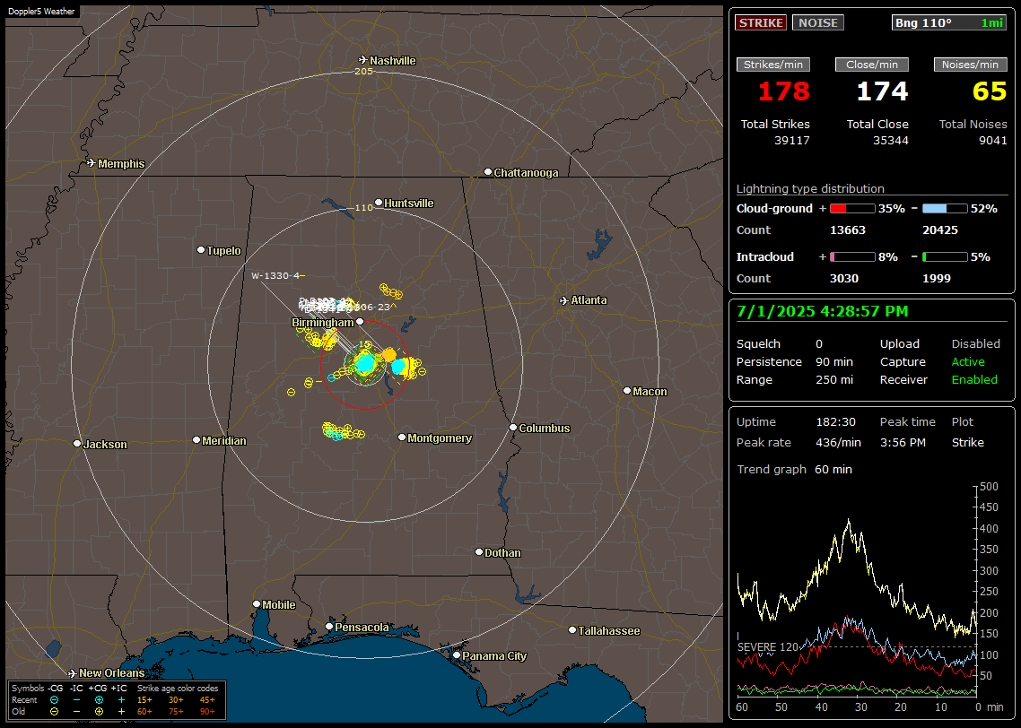Click the Noises/min label box
Image resolution: width=1021 pixels, height=728 pixels.
(970, 65)
